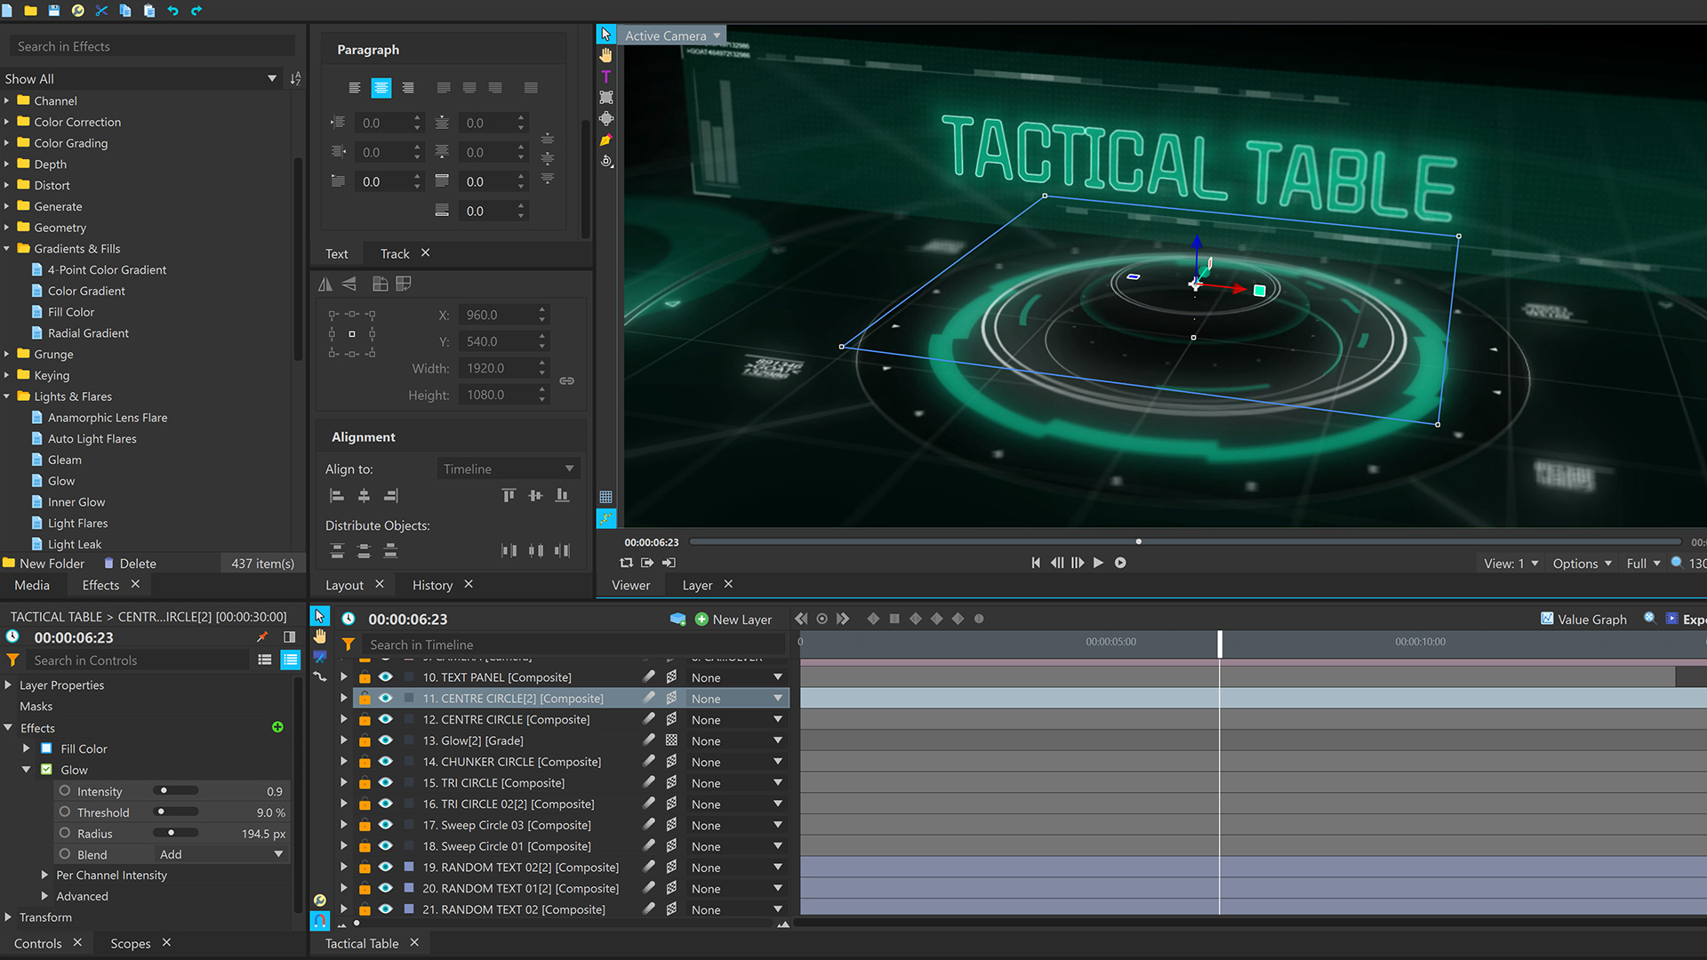Viewport: 1707px width, 960px height.
Task: Toggle eye icon on TEXT PANEL layer
Action: (386, 677)
